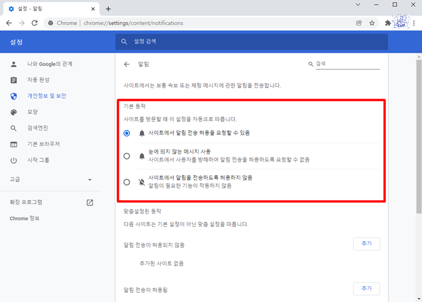Click the small search icon beside 검색 field

311,64
